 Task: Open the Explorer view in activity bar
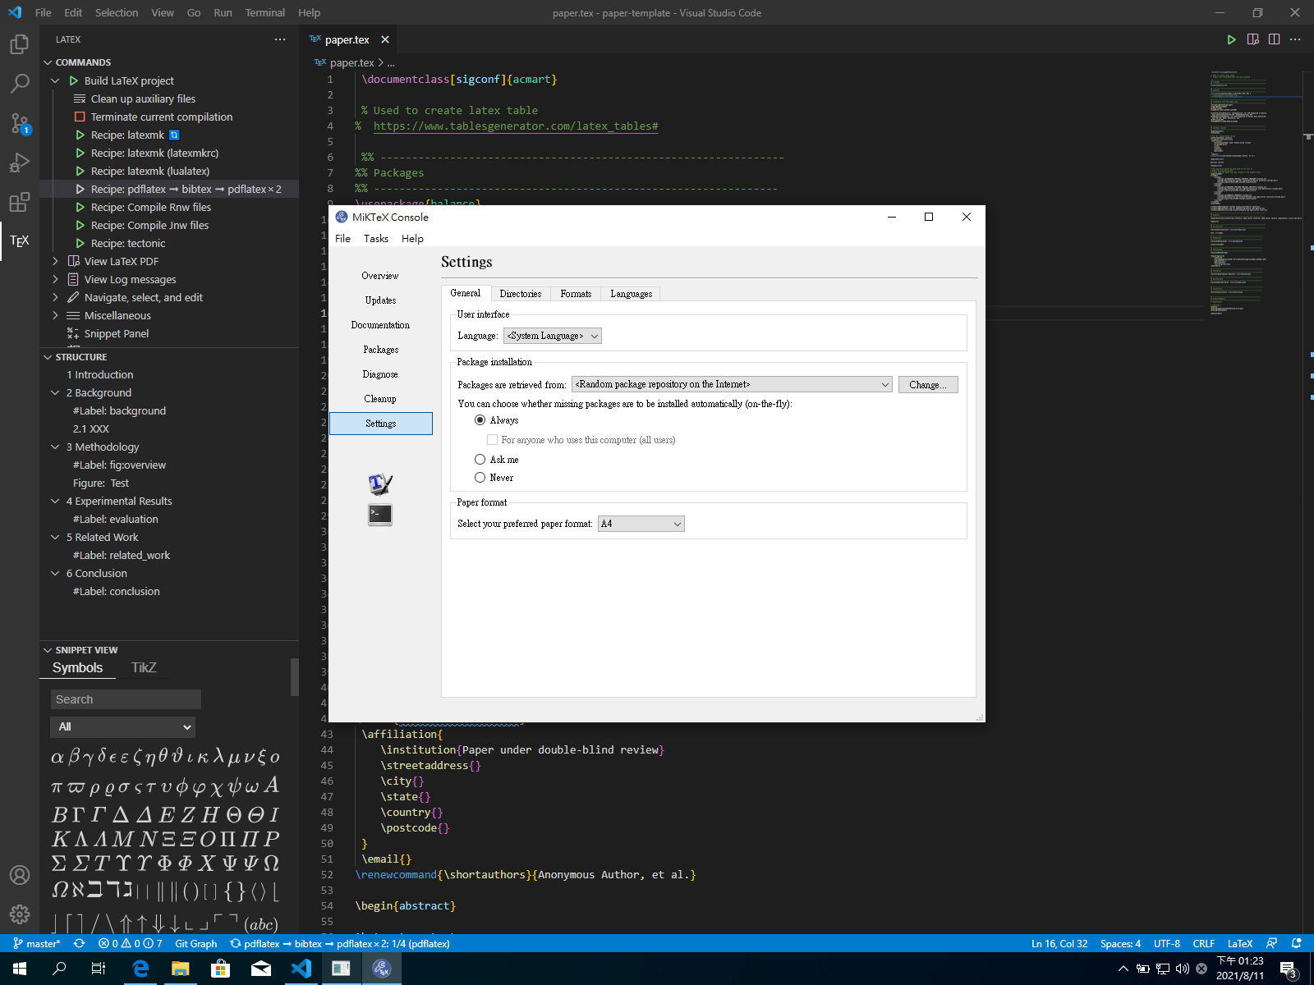[x=20, y=44]
